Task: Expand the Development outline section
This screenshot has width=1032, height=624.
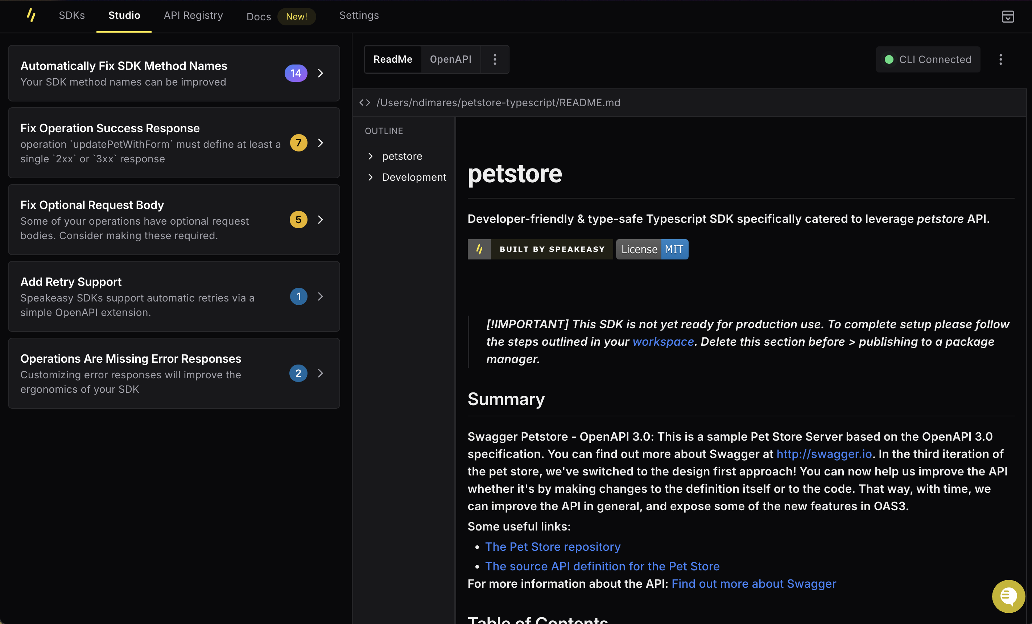Action: 371,177
